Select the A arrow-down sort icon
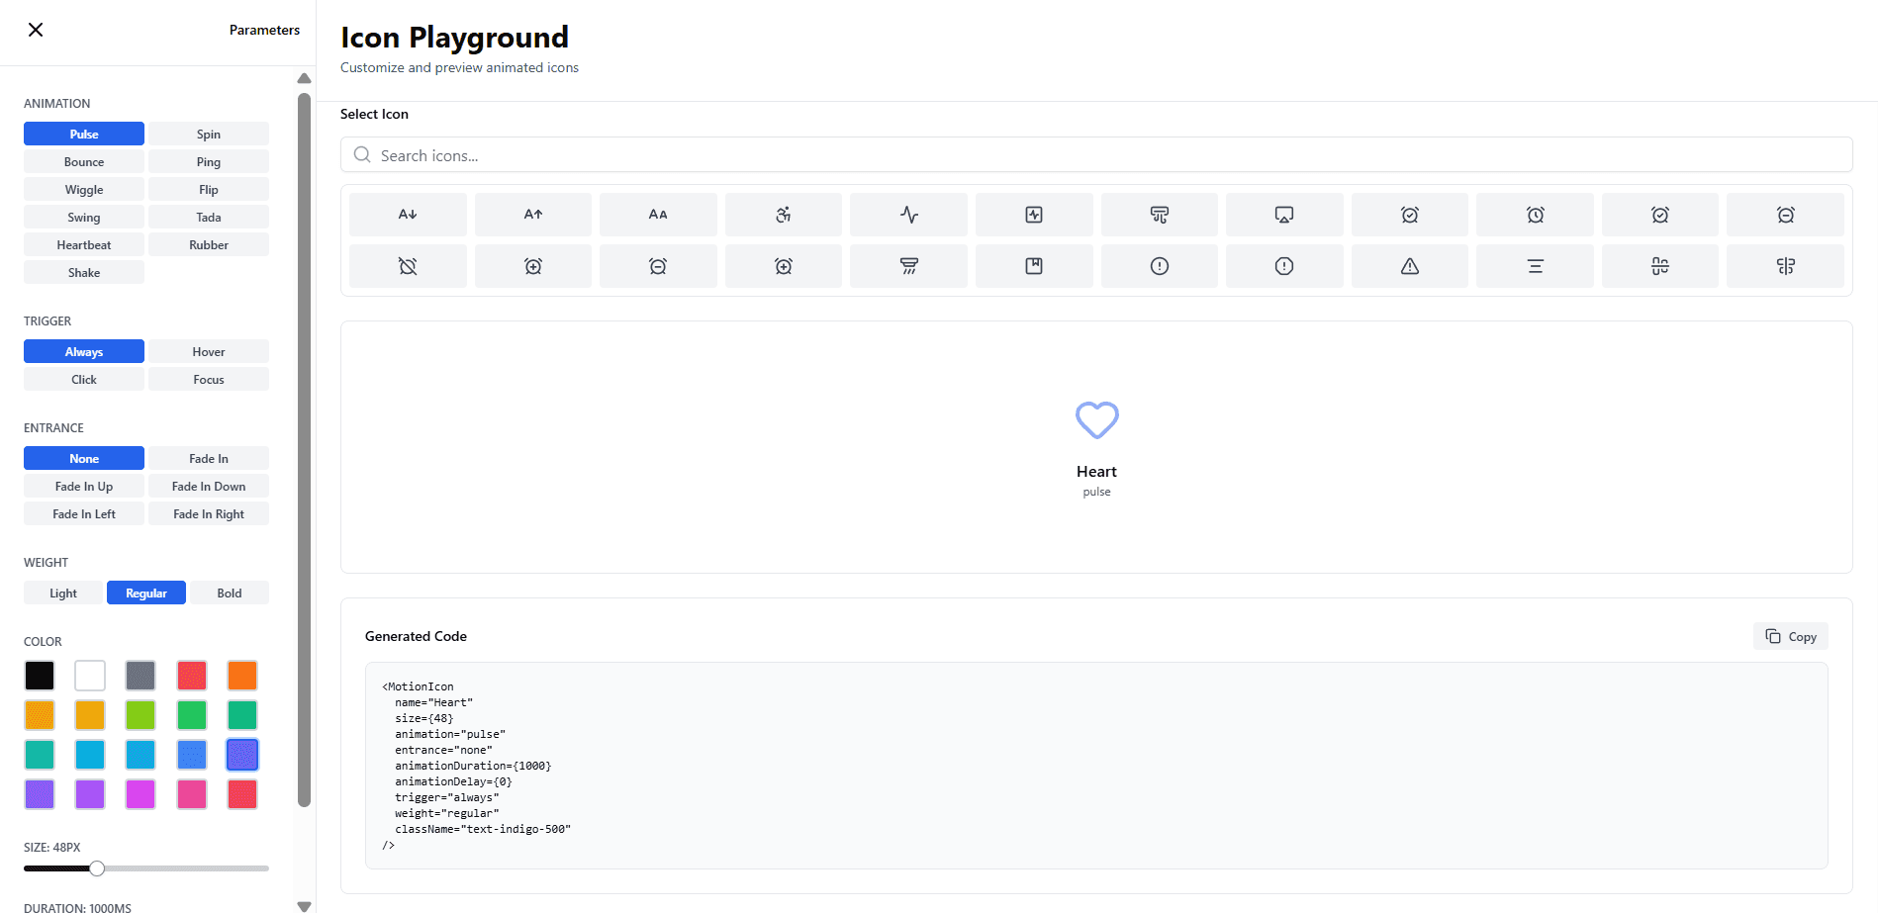Screen dimensions: 1878x913 pyautogui.click(x=408, y=214)
